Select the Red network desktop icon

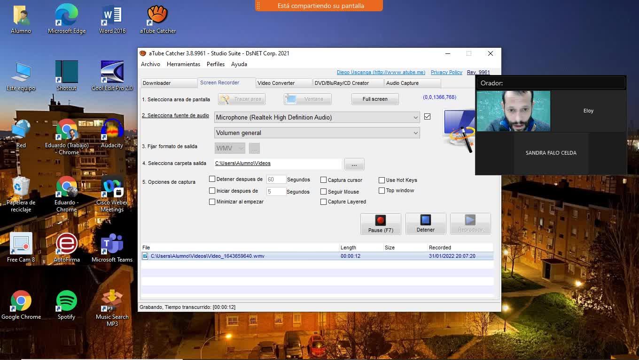[21, 134]
